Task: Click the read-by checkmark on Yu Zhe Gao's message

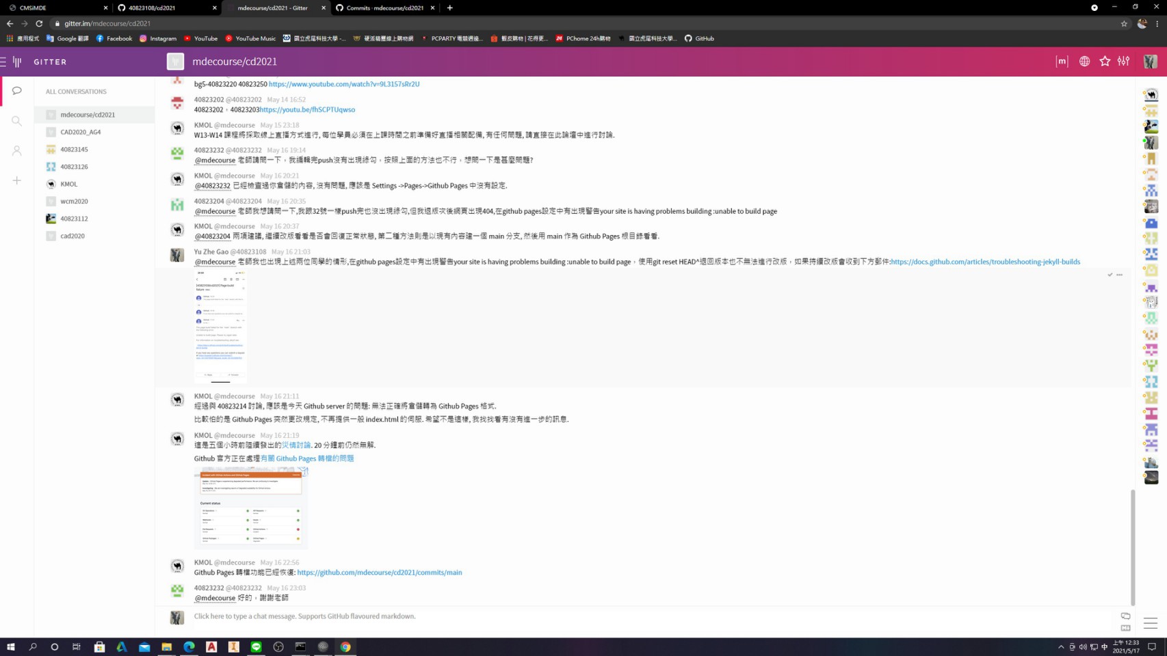Action: (x=1110, y=275)
